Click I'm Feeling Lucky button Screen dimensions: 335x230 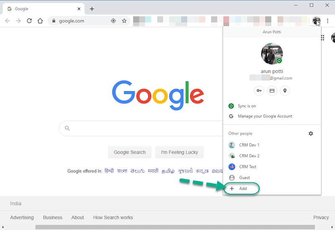180,152
